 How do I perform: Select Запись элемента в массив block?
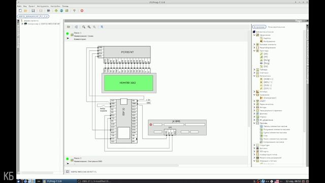point(275,126)
